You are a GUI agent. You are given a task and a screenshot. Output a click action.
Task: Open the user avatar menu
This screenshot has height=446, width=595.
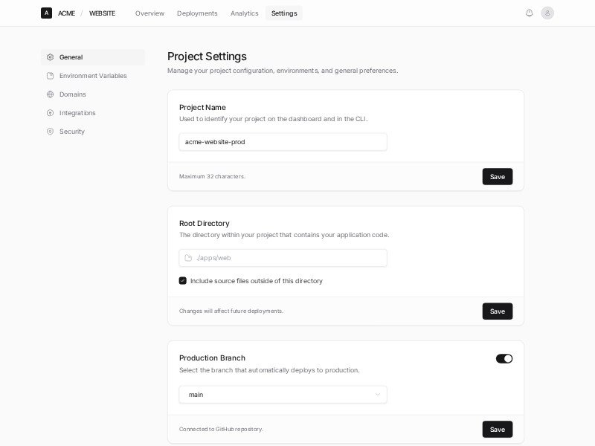click(x=547, y=13)
